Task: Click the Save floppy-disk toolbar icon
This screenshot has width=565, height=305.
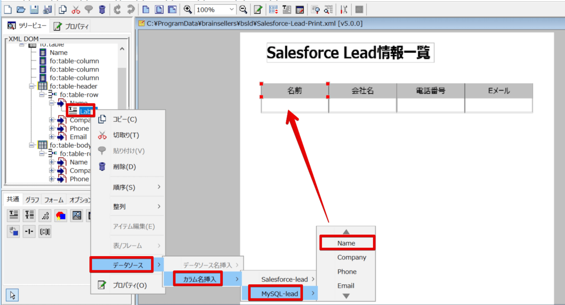Action: 34,9
